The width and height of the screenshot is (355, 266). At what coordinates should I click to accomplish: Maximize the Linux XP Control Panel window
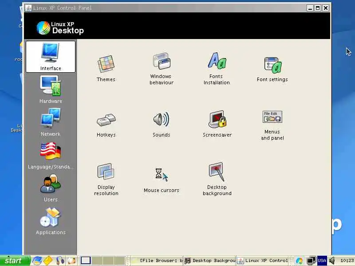click(318, 8)
